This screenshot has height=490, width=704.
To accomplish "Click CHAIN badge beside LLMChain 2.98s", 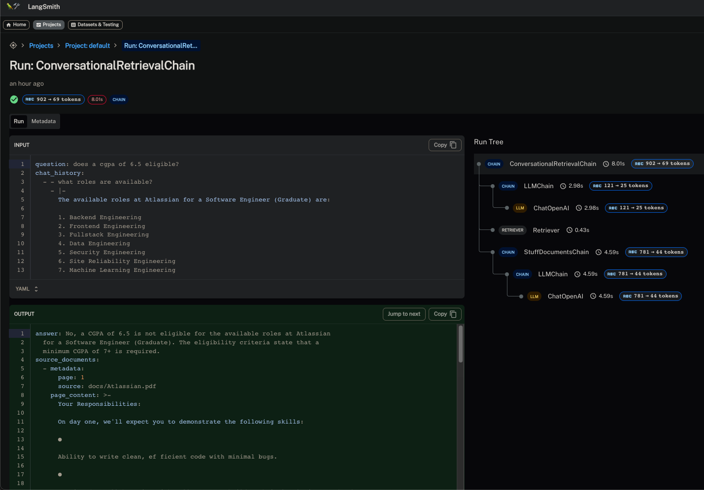I will click(x=508, y=186).
